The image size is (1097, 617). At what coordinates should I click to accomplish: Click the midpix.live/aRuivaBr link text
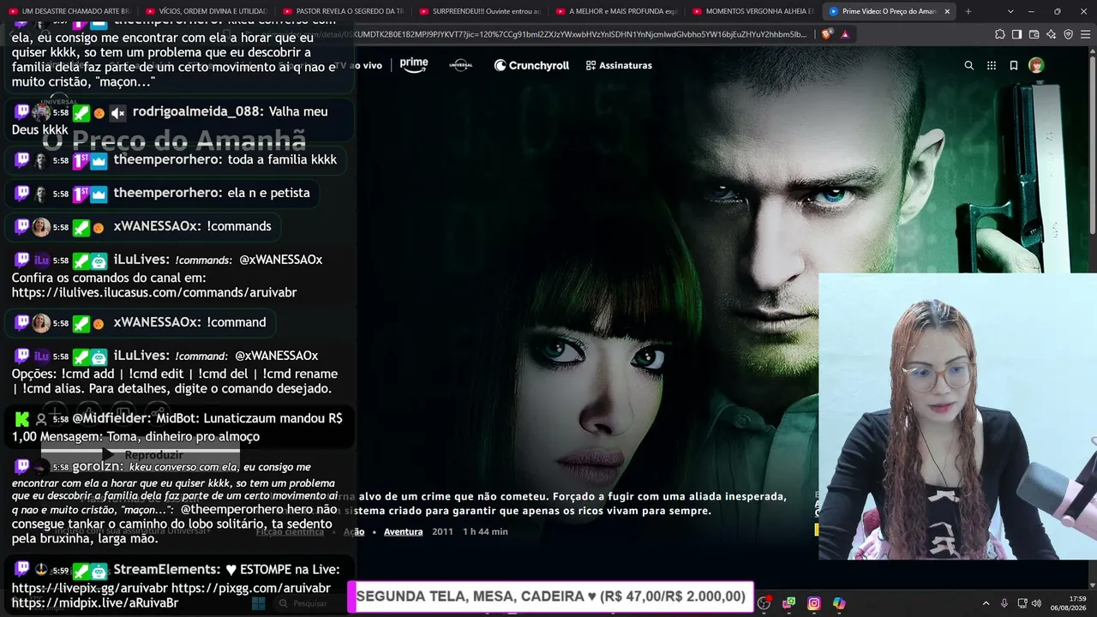(95, 603)
